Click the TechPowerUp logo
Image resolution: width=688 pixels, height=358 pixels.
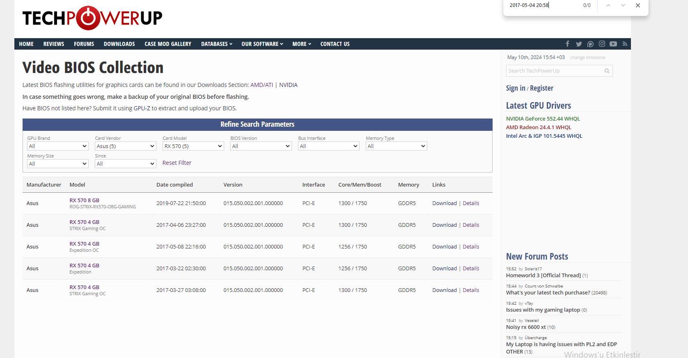[x=92, y=18]
